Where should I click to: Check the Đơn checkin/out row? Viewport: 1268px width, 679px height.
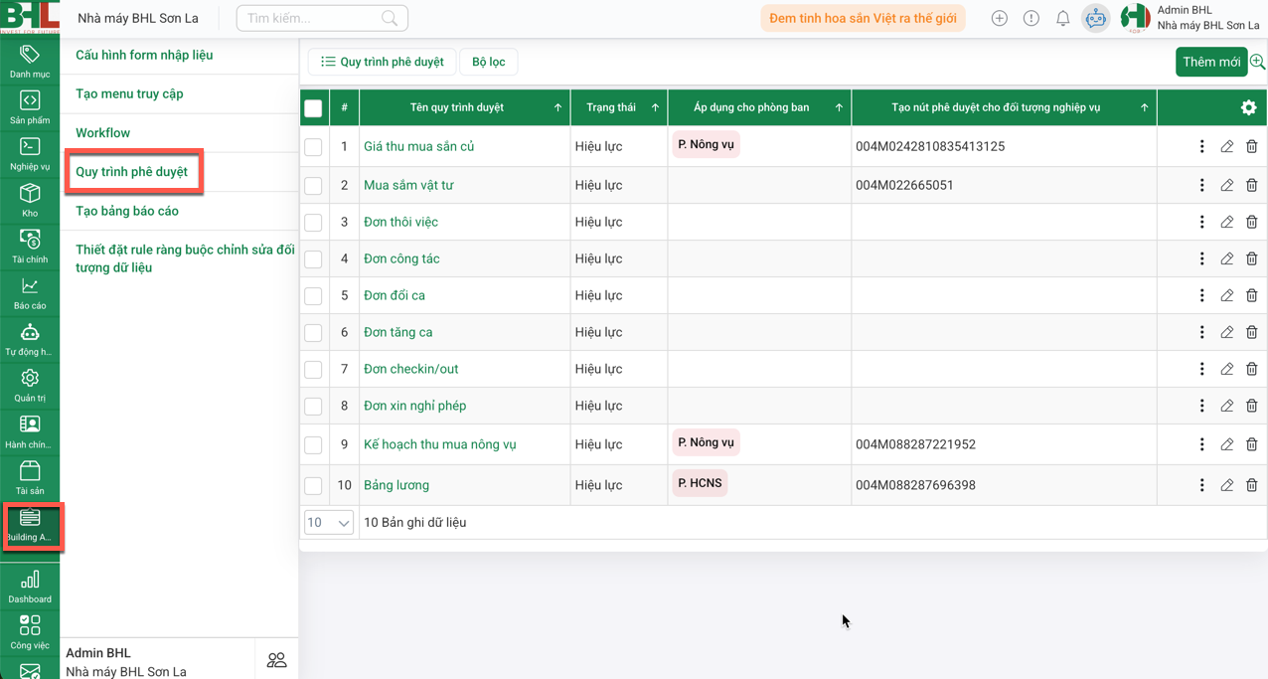click(x=313, y=370)
